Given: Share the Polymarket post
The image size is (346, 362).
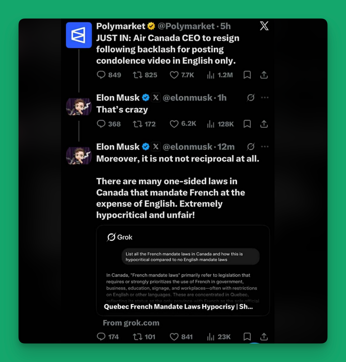Looking at the screenshot, I should [x=264, y=75].
